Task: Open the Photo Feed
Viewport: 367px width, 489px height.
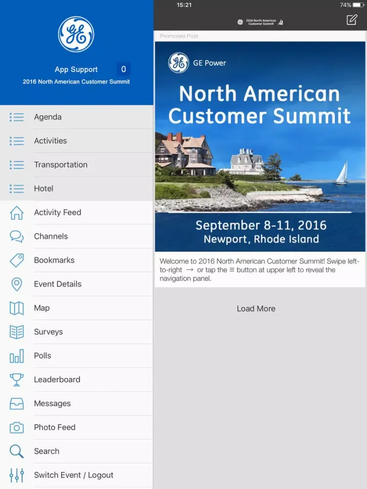Action: coord(76,427)
